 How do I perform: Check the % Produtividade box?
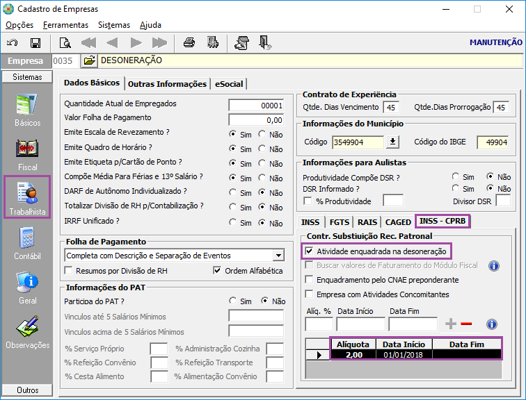pyautogui.click(x=308, y=201)
